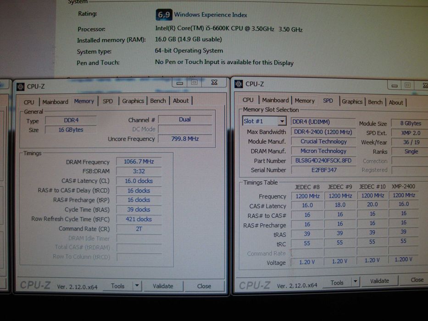
Task: Open CPU tab in right CPU-Z window
Action: point(248,100)
